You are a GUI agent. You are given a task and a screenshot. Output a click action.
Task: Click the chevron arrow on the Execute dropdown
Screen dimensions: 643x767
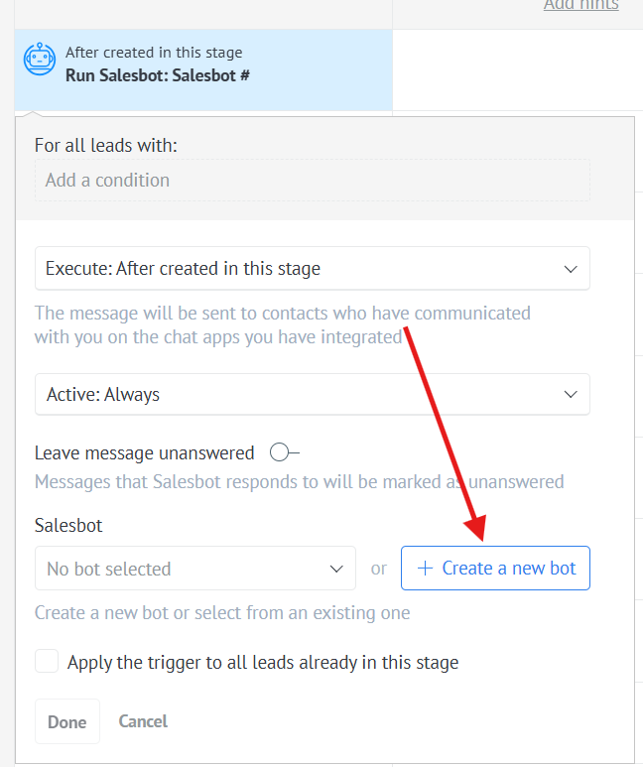570,269
